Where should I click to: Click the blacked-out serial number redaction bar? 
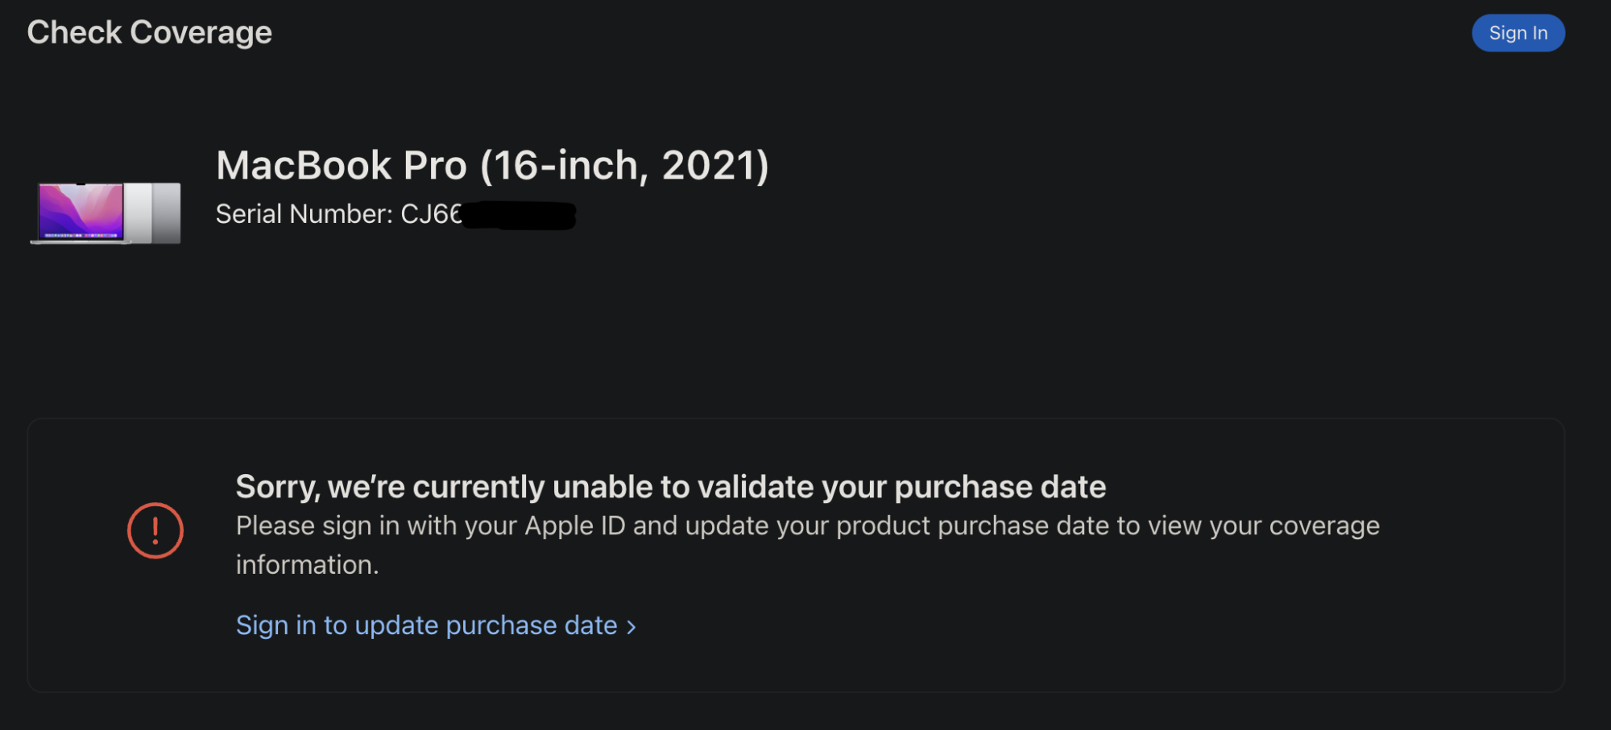520,216
